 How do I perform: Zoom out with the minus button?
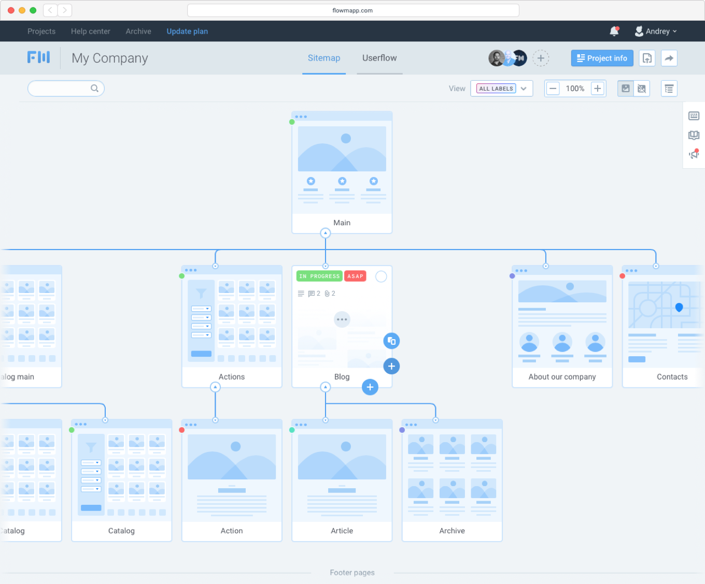click(553, 89)
